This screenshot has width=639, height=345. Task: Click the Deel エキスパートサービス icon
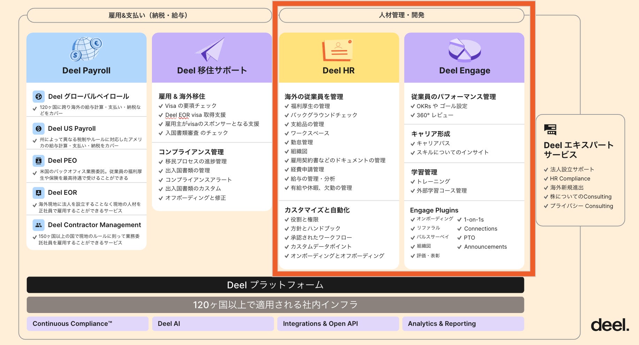click(x=550, y=129)
